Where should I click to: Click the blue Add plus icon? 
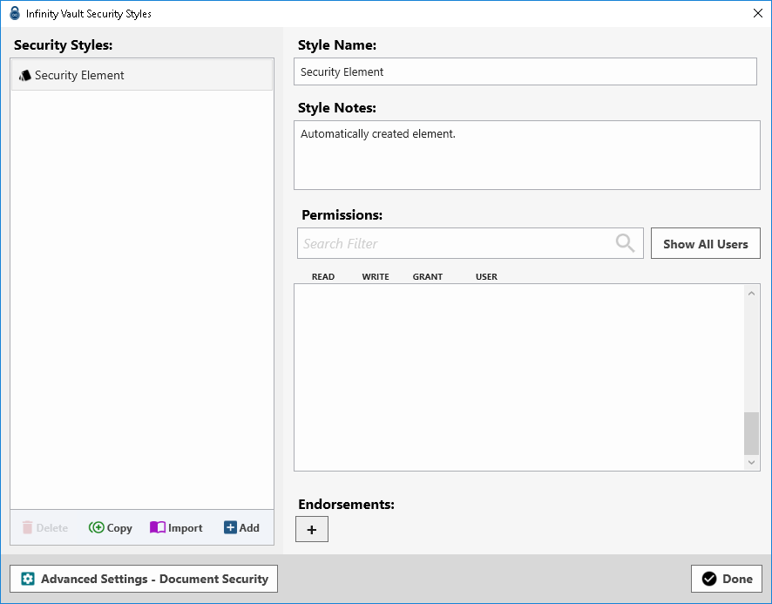[x=230, y=527]
